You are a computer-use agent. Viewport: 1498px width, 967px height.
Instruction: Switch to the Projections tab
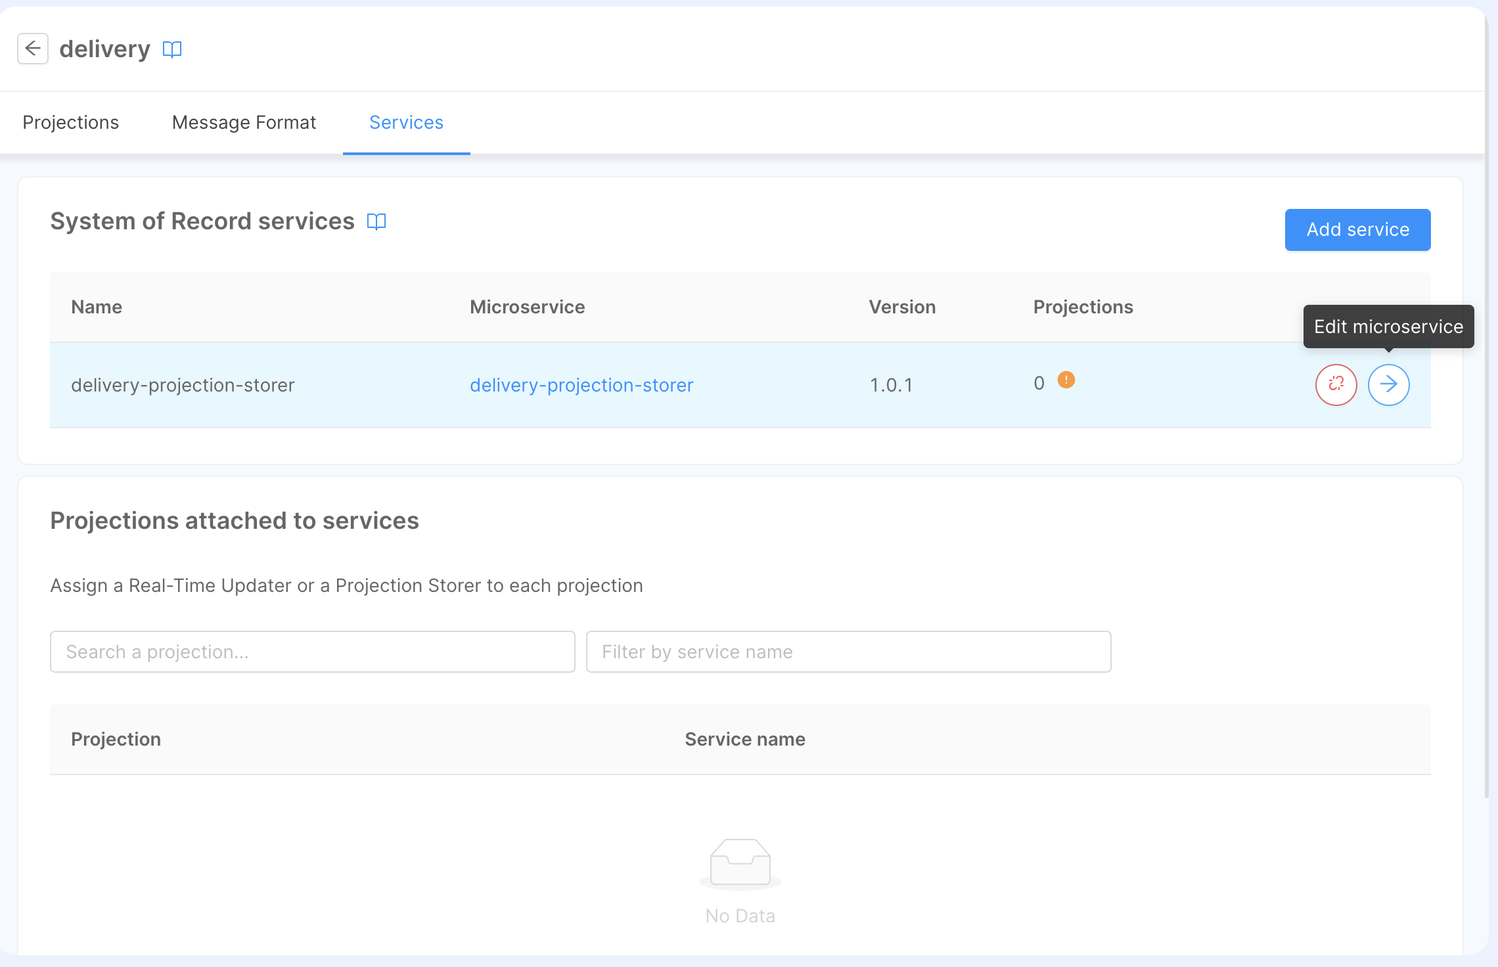pyautogui.click(x=71, y=123)
